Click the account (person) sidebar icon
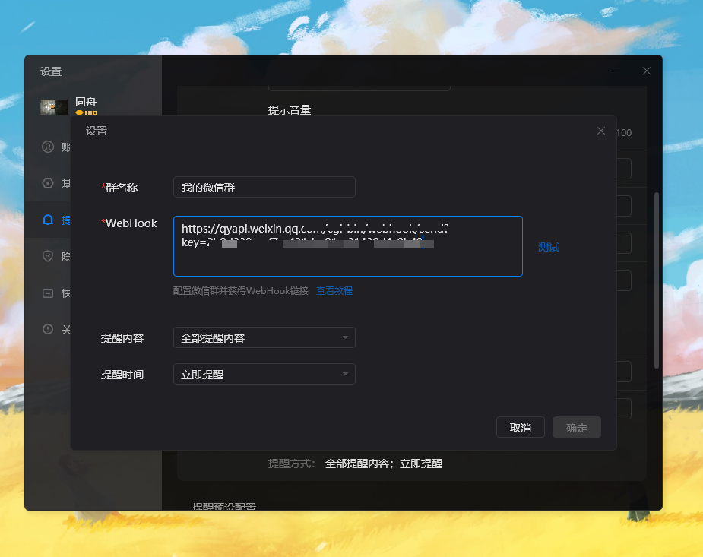 (48, 147)
